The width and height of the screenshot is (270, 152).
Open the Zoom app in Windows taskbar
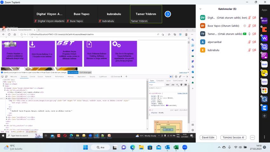185,147
